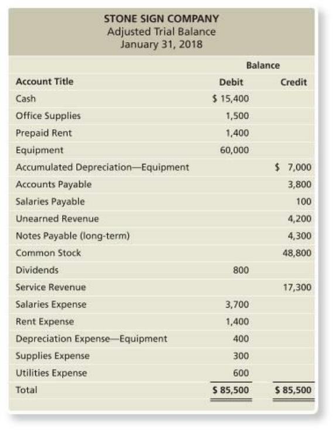Select the Salaries Payable credit of 100

(303, 202)
